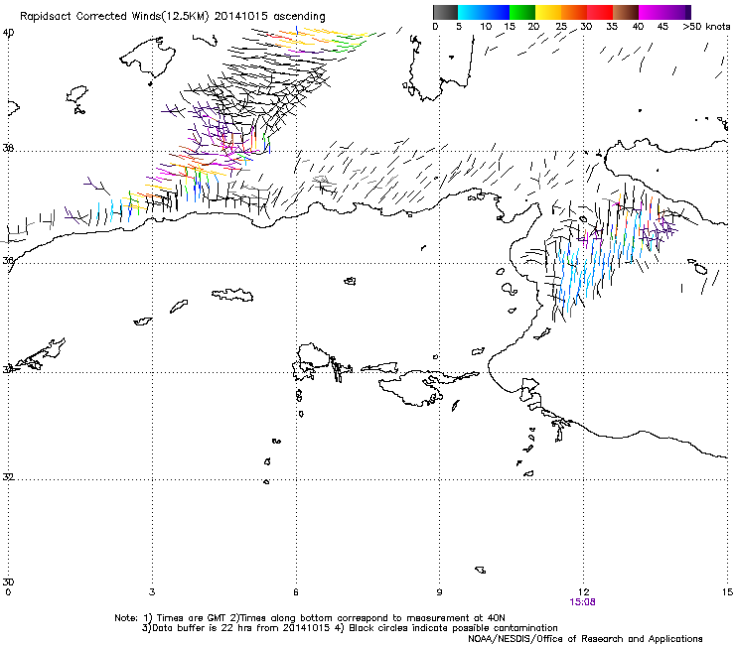Click the magenta 40-45 knots color swatch

click(x=652, y=12)
